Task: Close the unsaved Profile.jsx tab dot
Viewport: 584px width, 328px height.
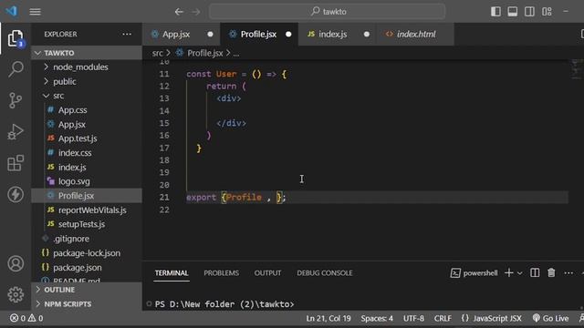Action: click(x=288, y=35)
